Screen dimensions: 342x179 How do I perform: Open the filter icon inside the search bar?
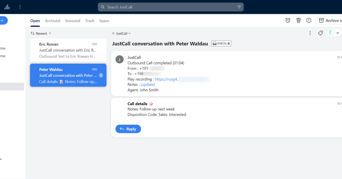coord(239,7)
